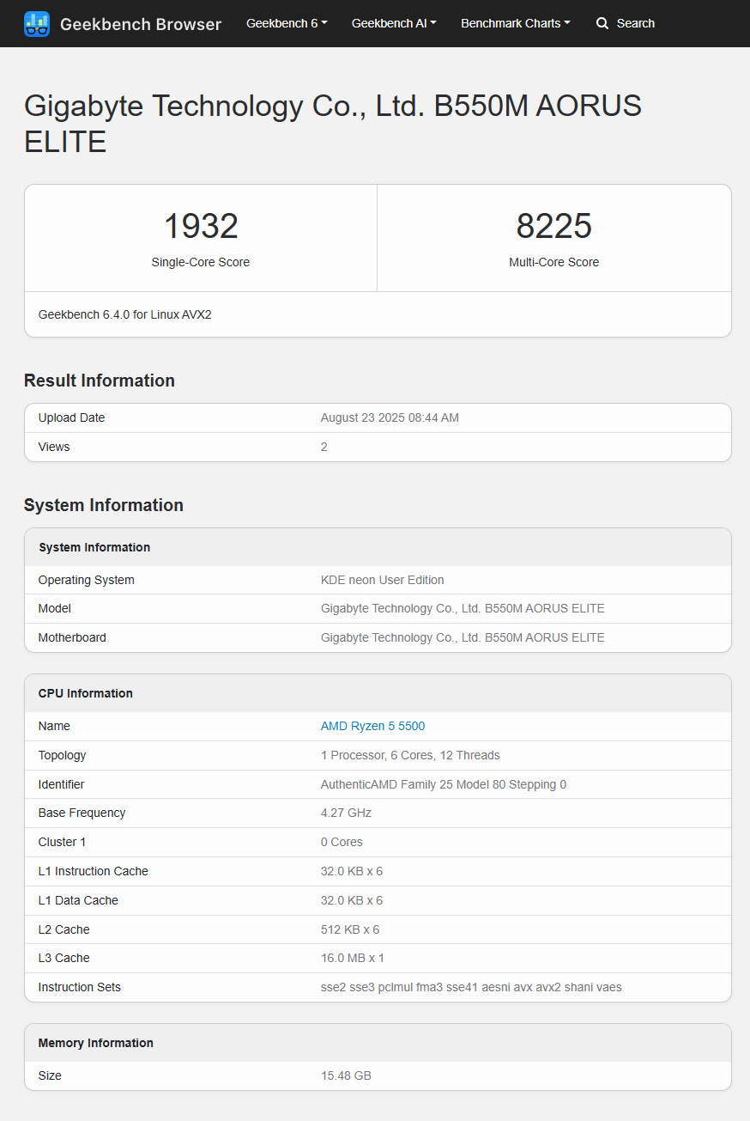Select the Memory Size value 15.48 GB

(346, 1075)
